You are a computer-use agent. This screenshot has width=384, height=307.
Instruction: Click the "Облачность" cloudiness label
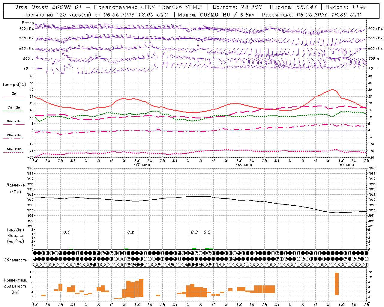15,260
